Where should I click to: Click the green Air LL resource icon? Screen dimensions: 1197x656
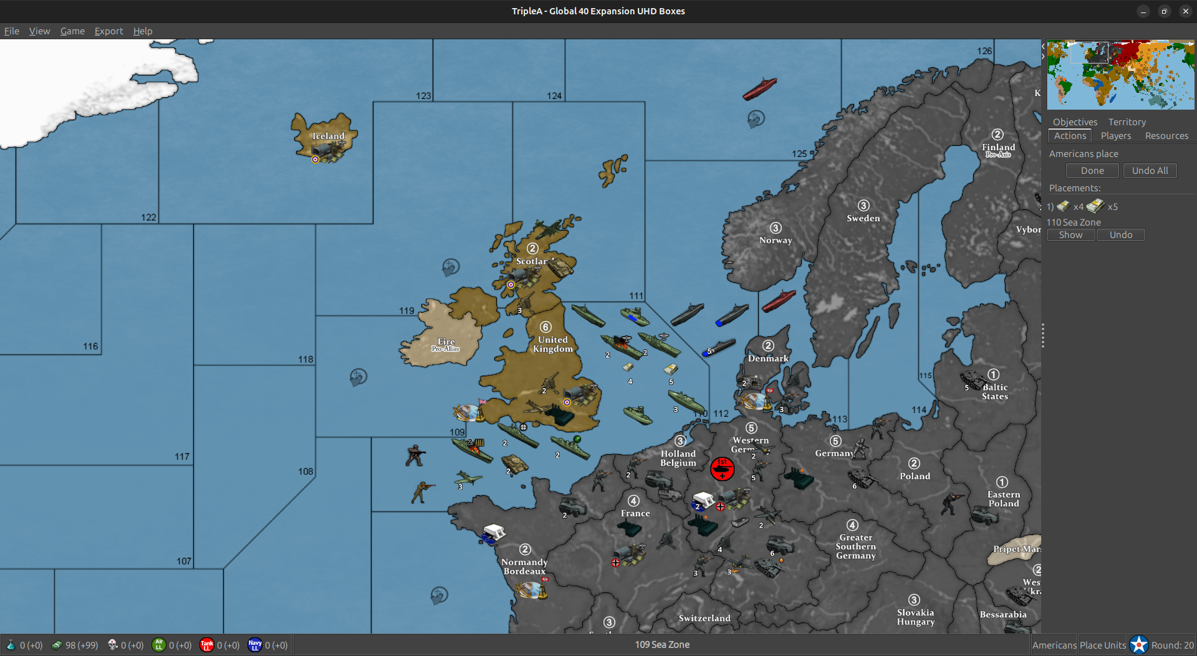159,645
